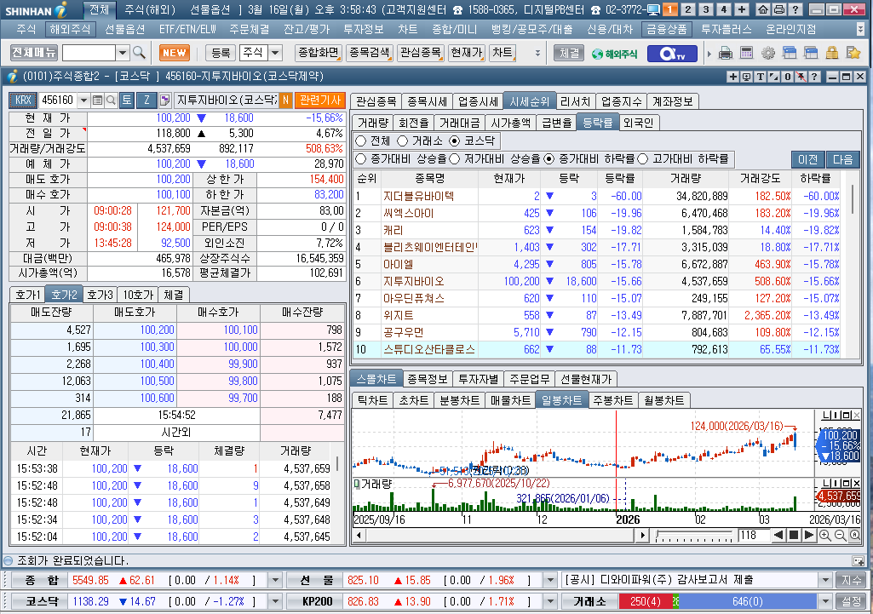The width and height of the screenshot is (873, 614).
Task: Click the magnifier next to menu search box
Action: pyautogui.click(x=139, y=53)
